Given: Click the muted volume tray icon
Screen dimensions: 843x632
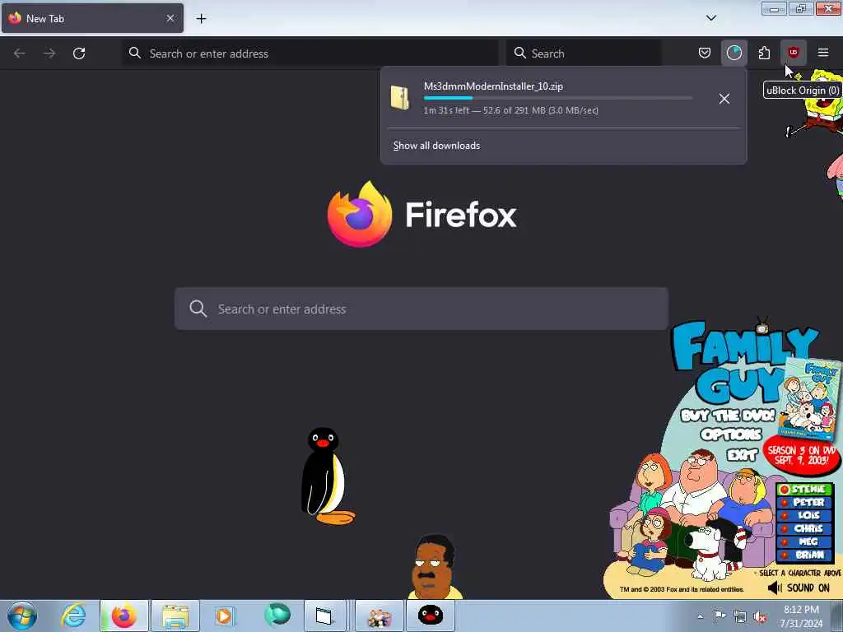Looking at the screenshot, I should [x=760, y=617].
